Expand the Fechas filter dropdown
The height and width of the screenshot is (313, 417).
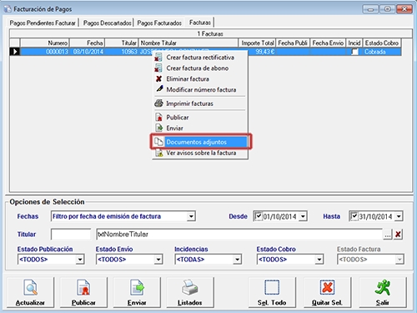tap(191, 216)
